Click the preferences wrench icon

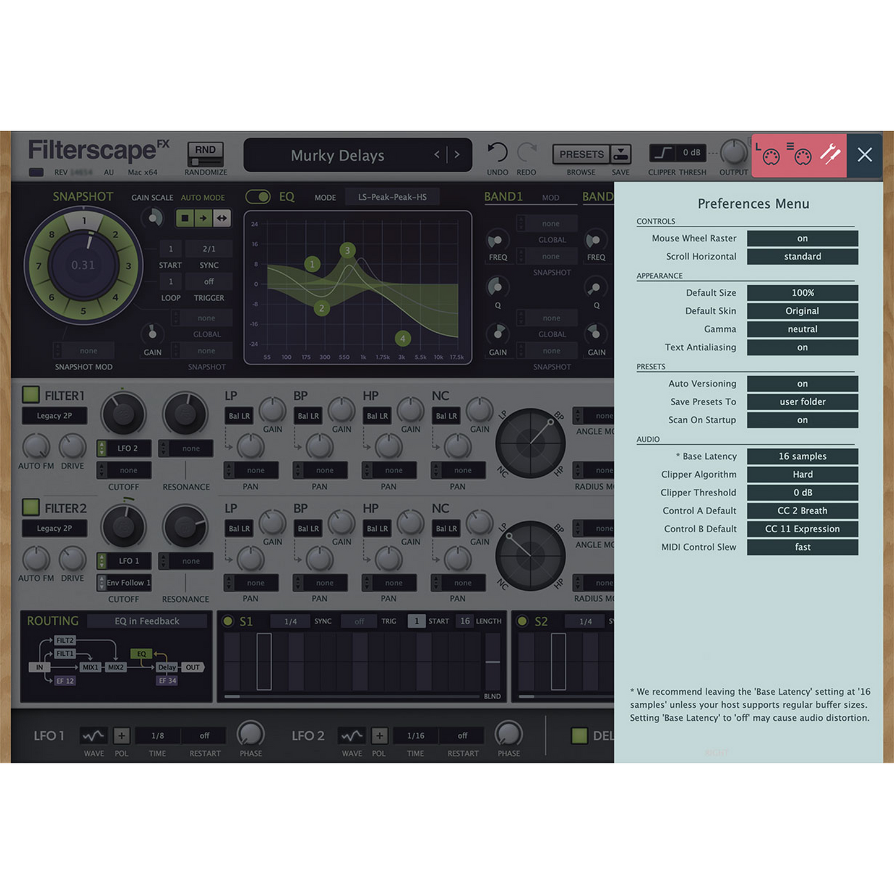click(830, 154)
